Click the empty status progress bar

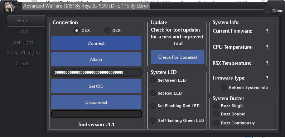point(96,114)
